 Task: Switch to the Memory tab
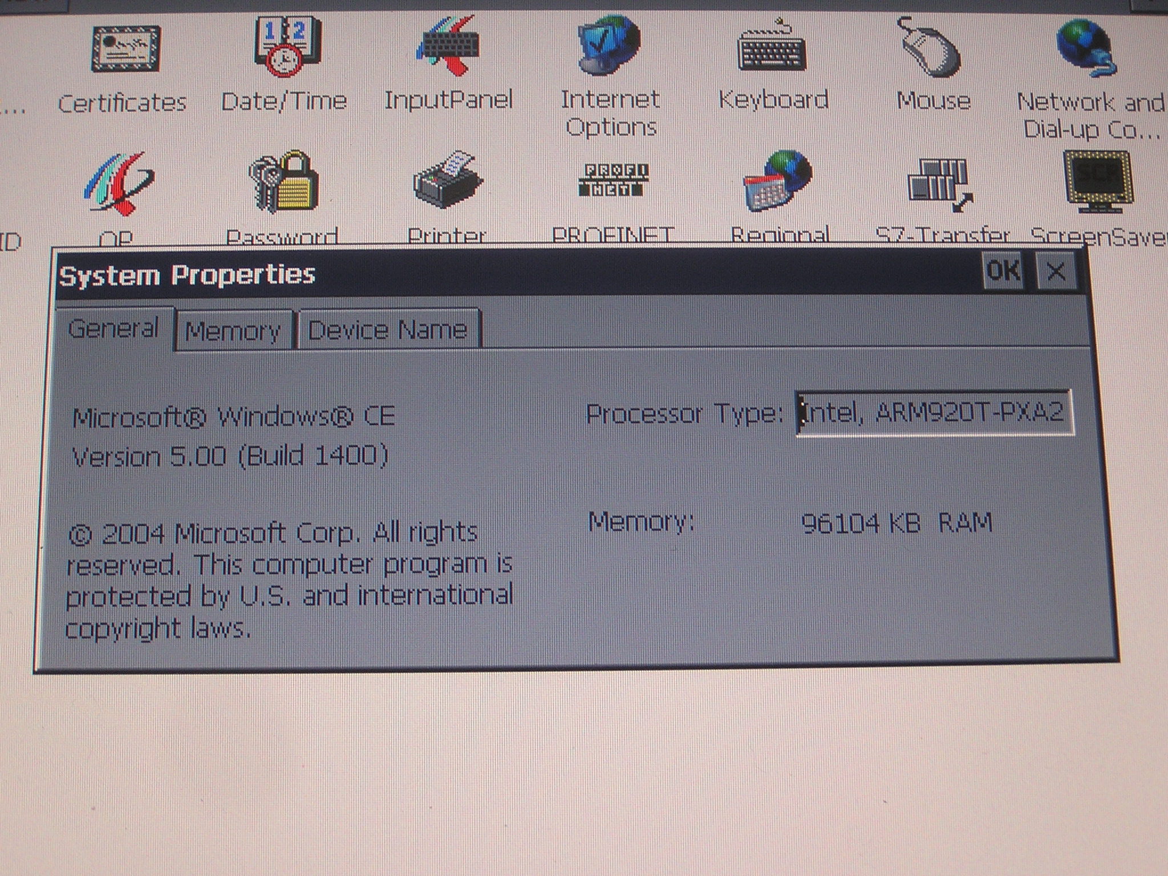click(x=233, y=331)
